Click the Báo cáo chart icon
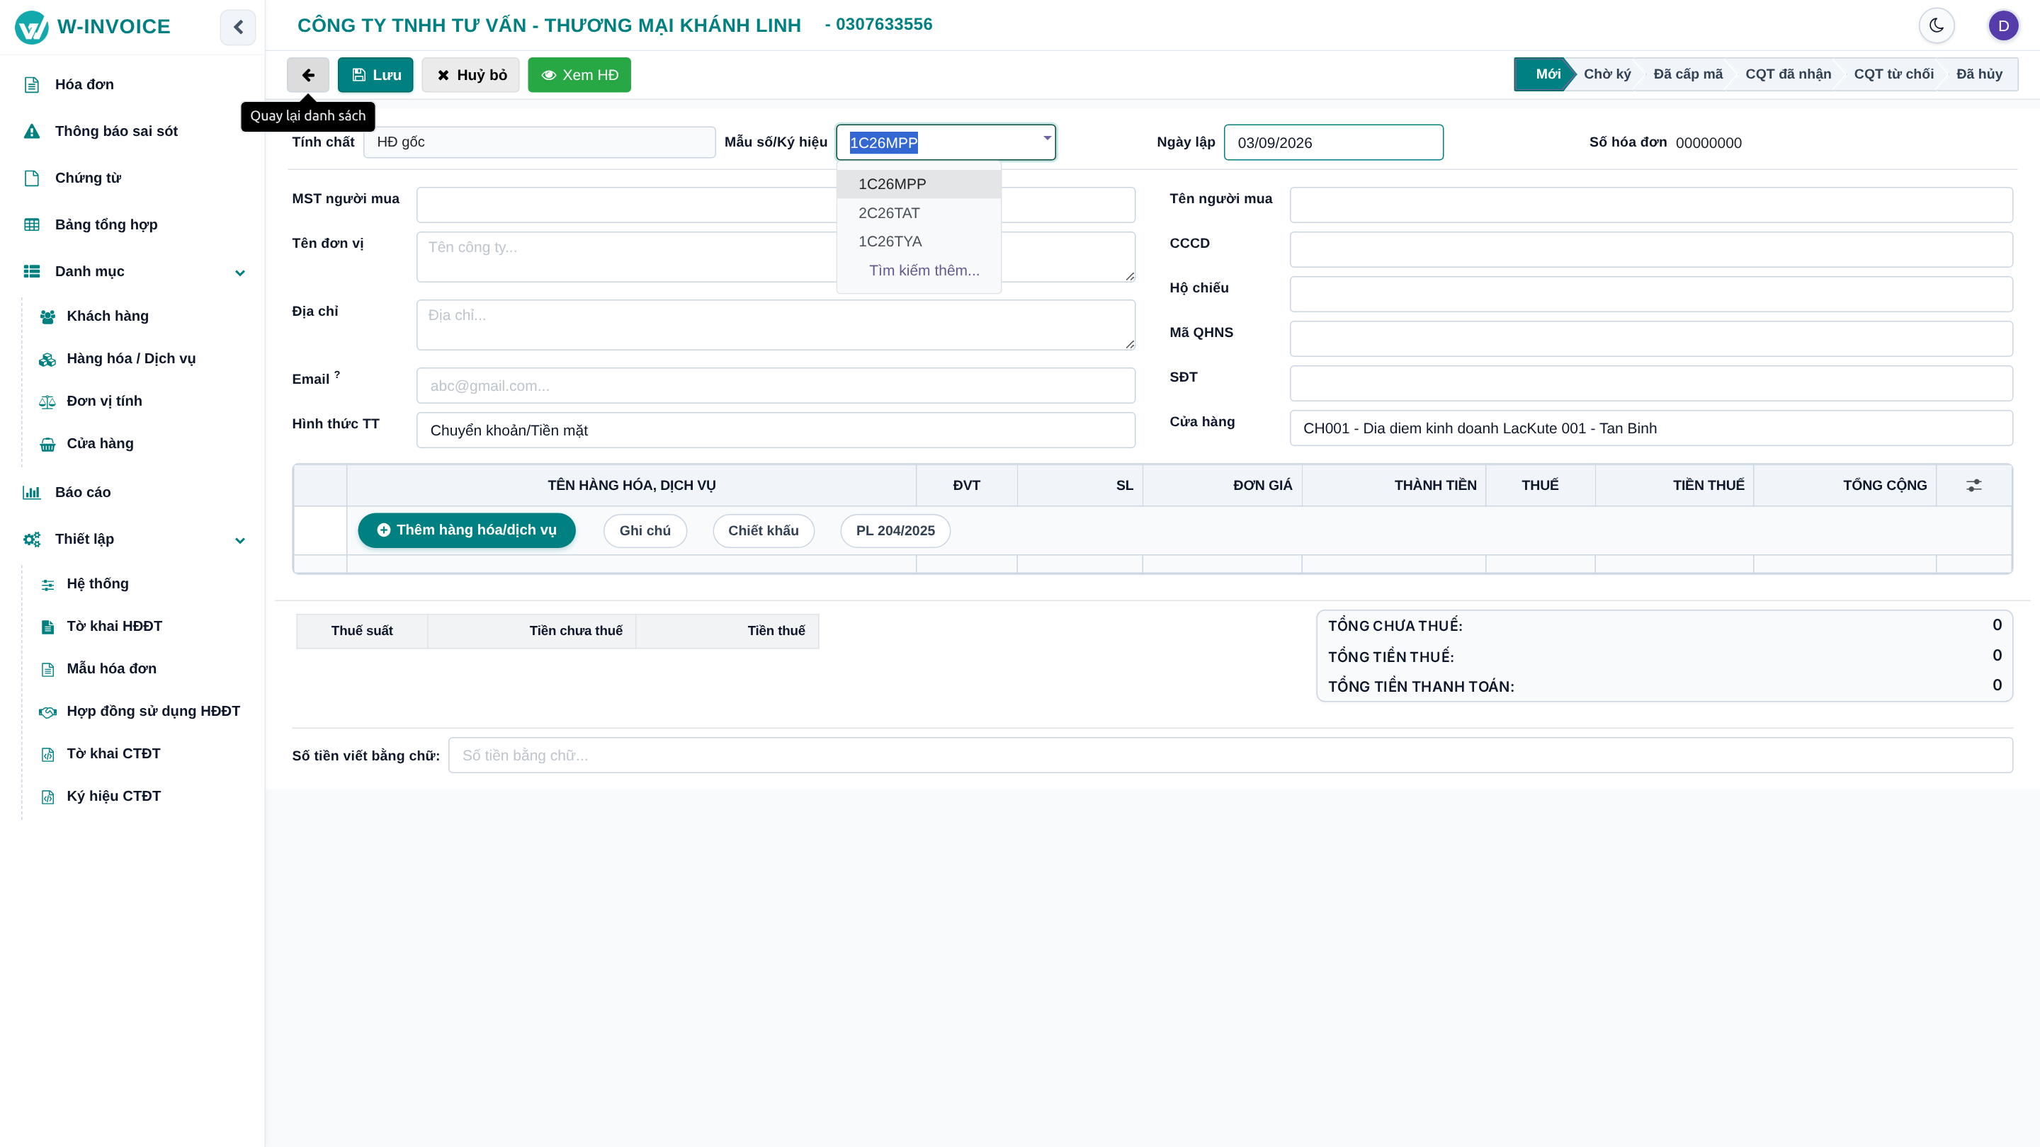Image resolution: width=2040 pixels, height=1147 pixels. tap(32, 492)
